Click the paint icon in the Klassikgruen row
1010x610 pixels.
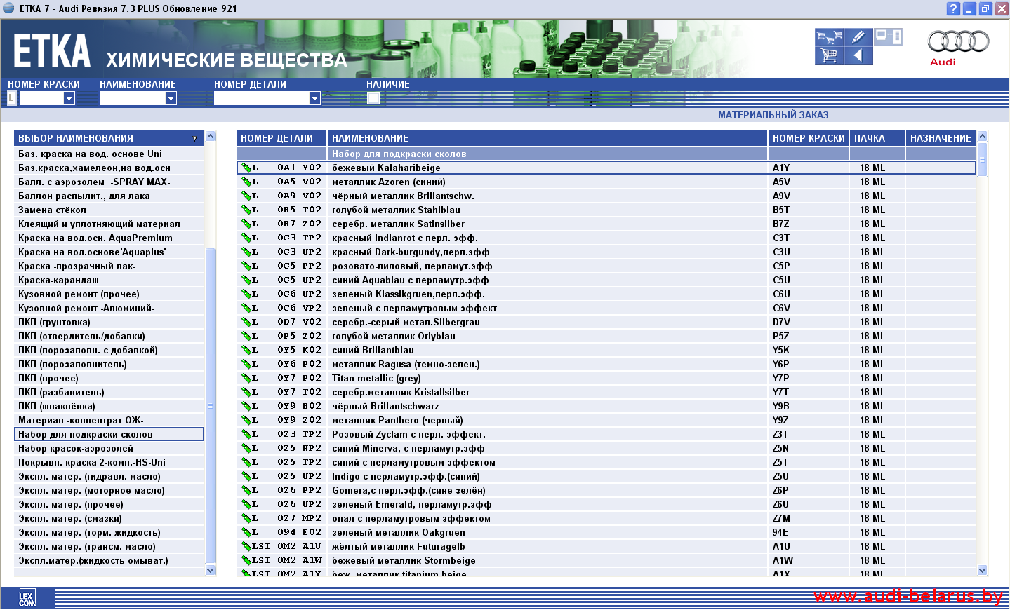pyautogui.click(x=246, y=294)
